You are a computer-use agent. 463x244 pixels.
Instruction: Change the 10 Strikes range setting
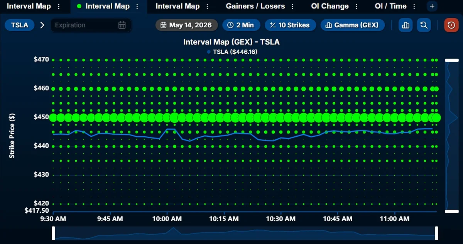click(x=290, y=25)
